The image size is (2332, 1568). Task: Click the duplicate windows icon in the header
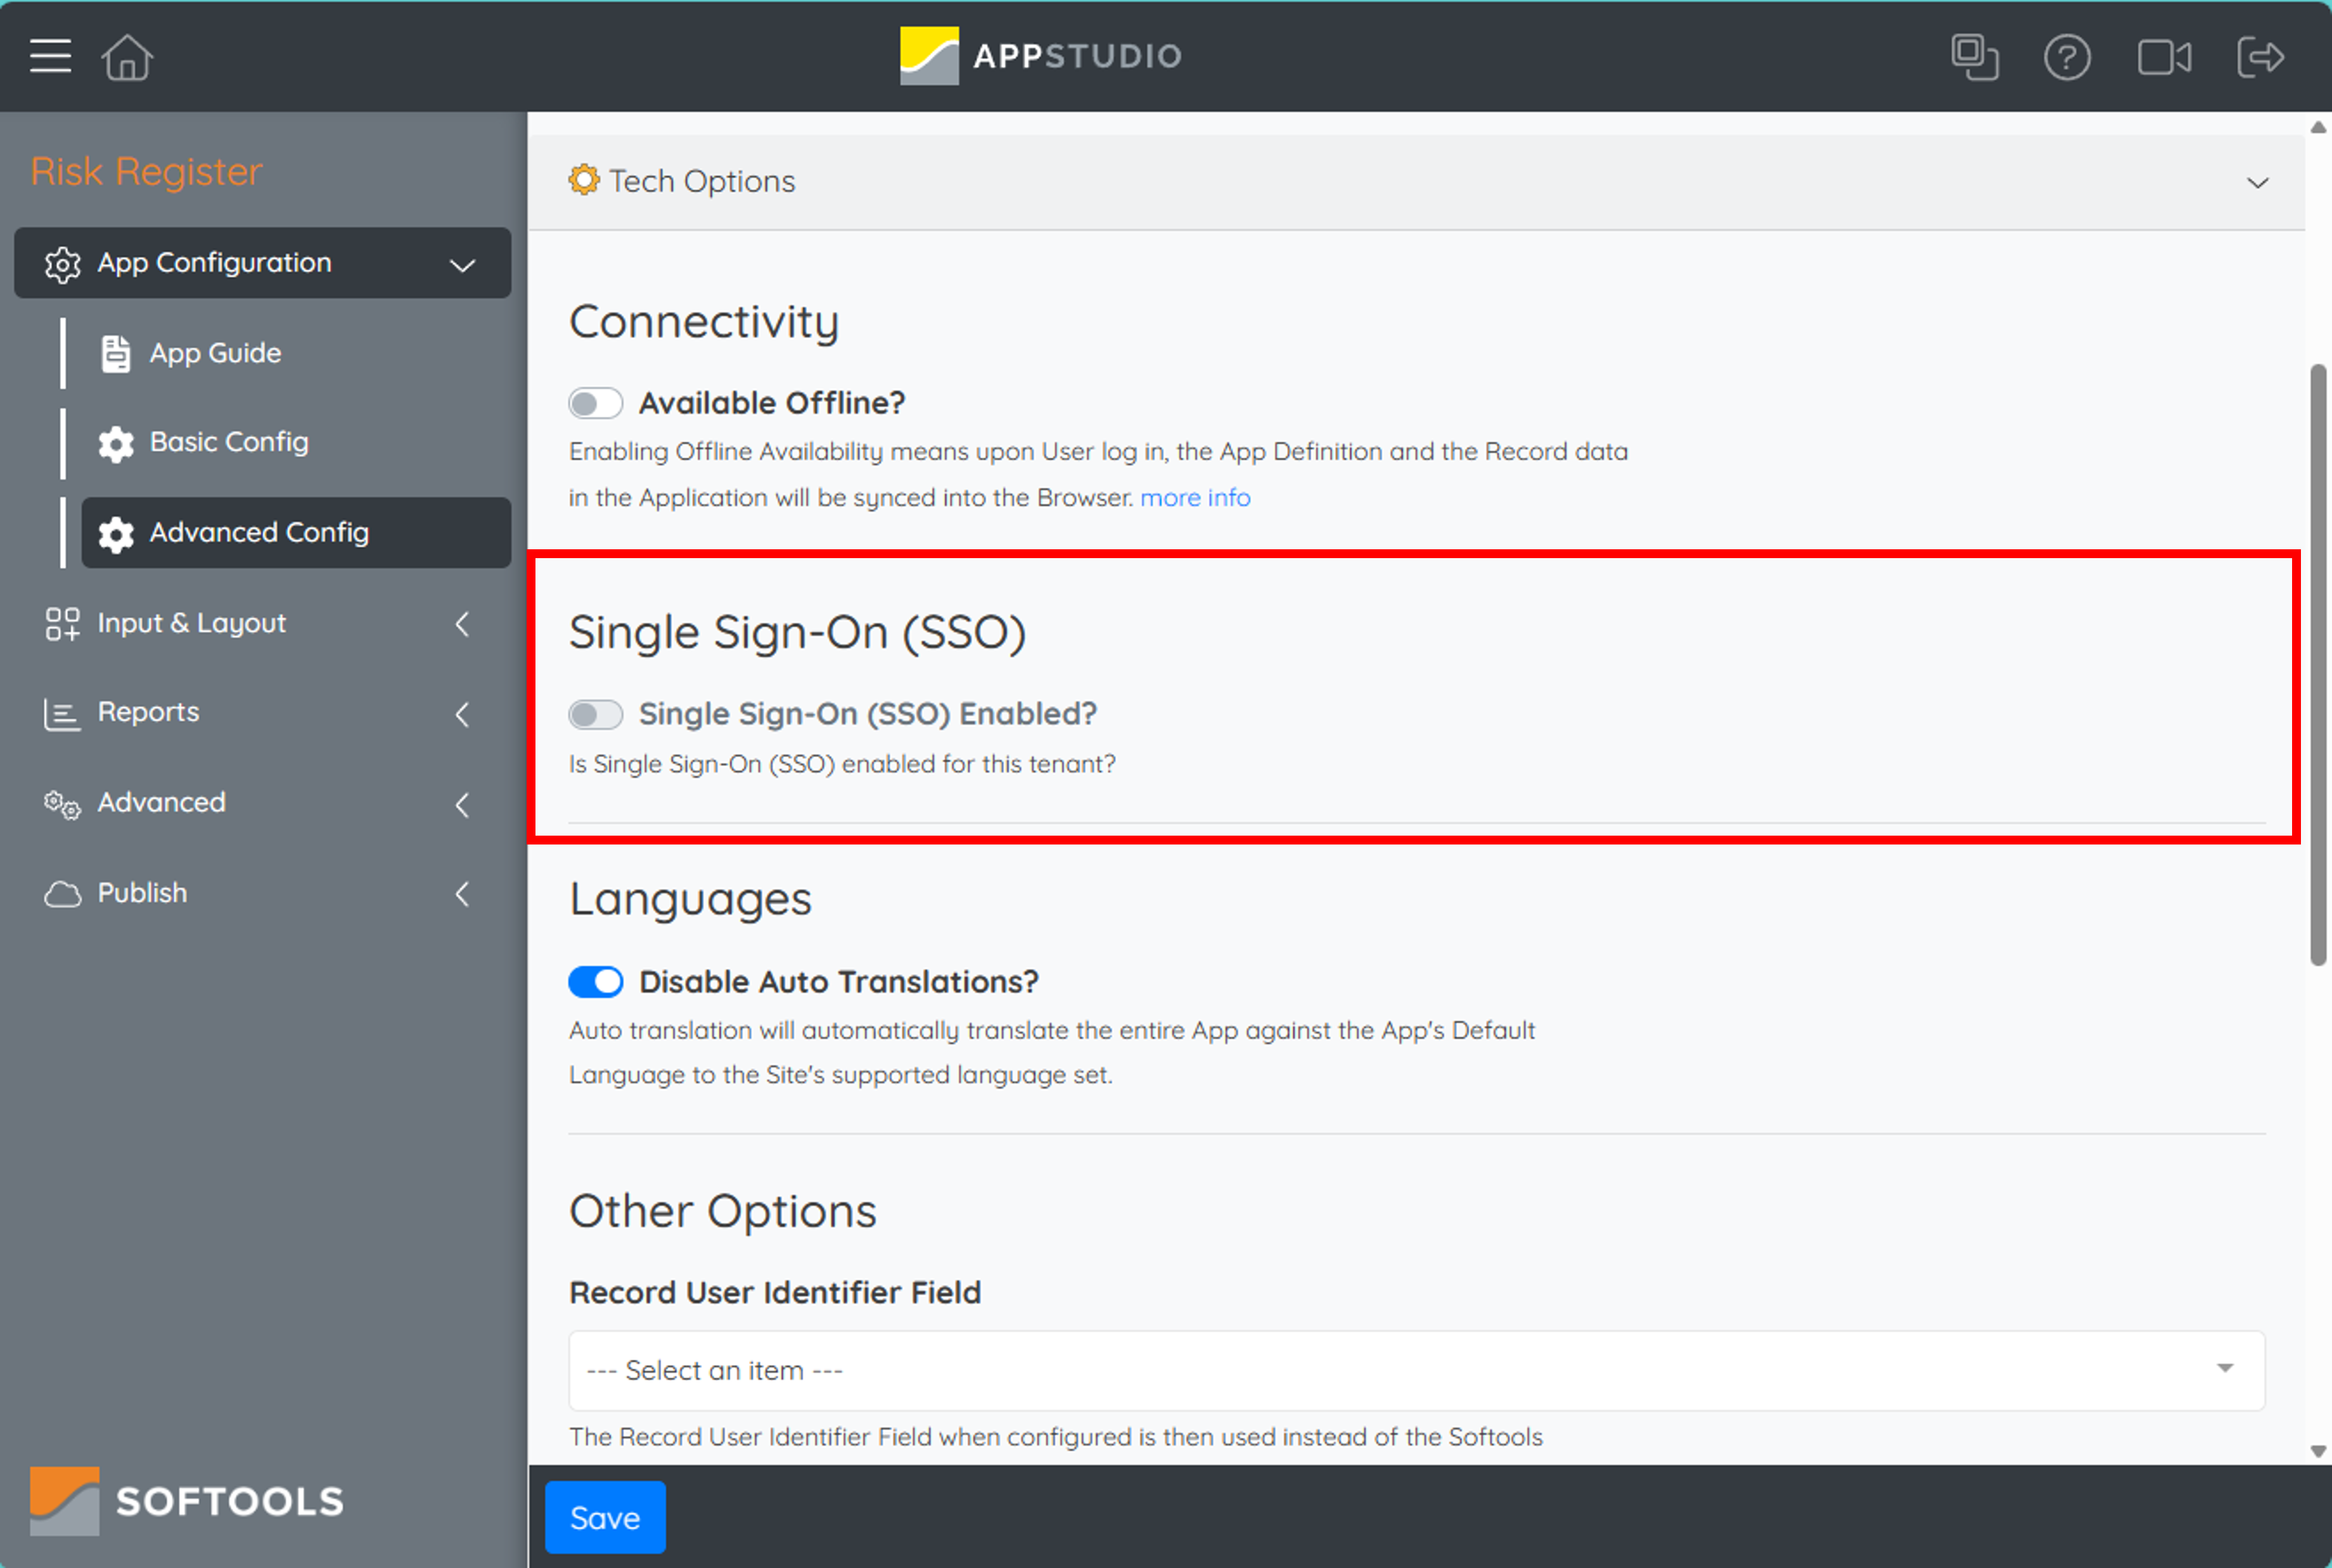click(x=1974, y=57)
